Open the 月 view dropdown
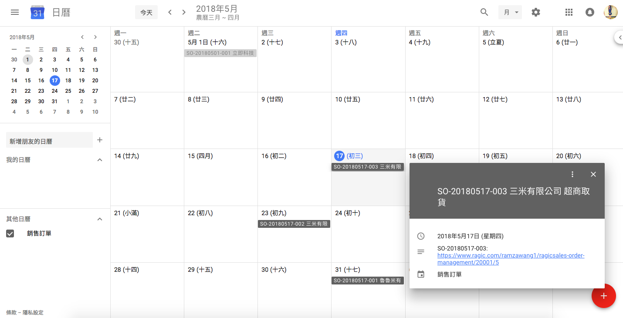Viewport: 623px width, 318px height. [510, 12]
